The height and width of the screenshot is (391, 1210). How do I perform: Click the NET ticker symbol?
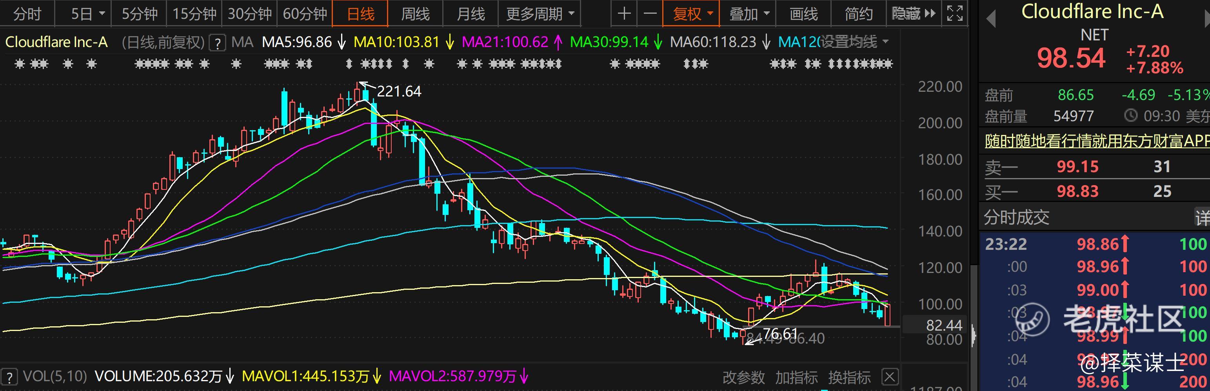pos(1094,35)
